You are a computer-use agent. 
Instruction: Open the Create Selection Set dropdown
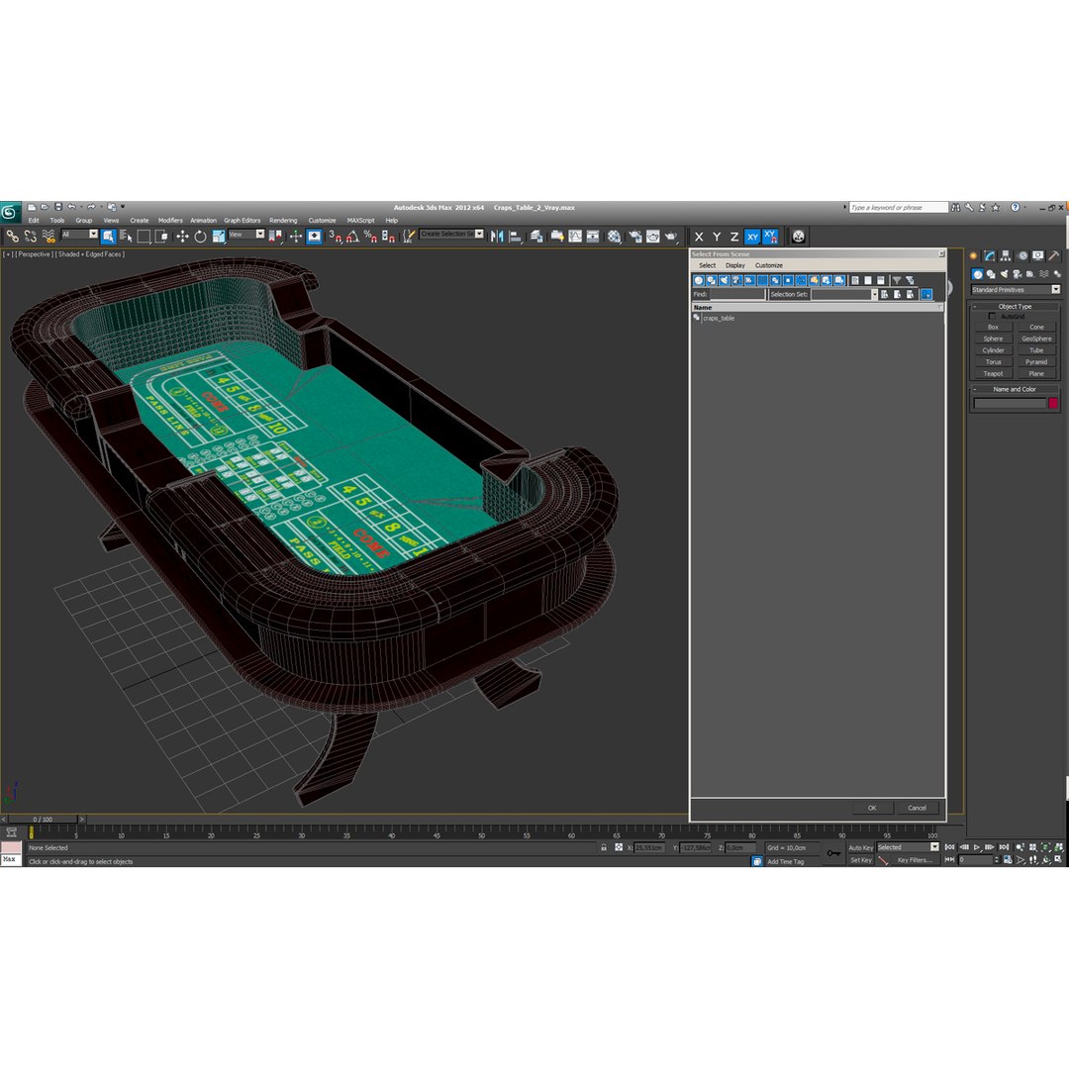[451, 234]
